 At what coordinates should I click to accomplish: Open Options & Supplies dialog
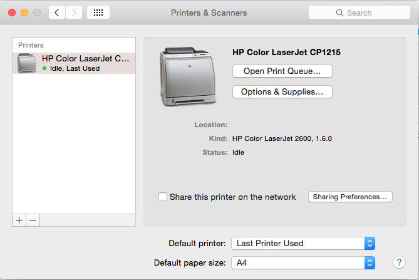pyautogui.click(x=282, y=92)
